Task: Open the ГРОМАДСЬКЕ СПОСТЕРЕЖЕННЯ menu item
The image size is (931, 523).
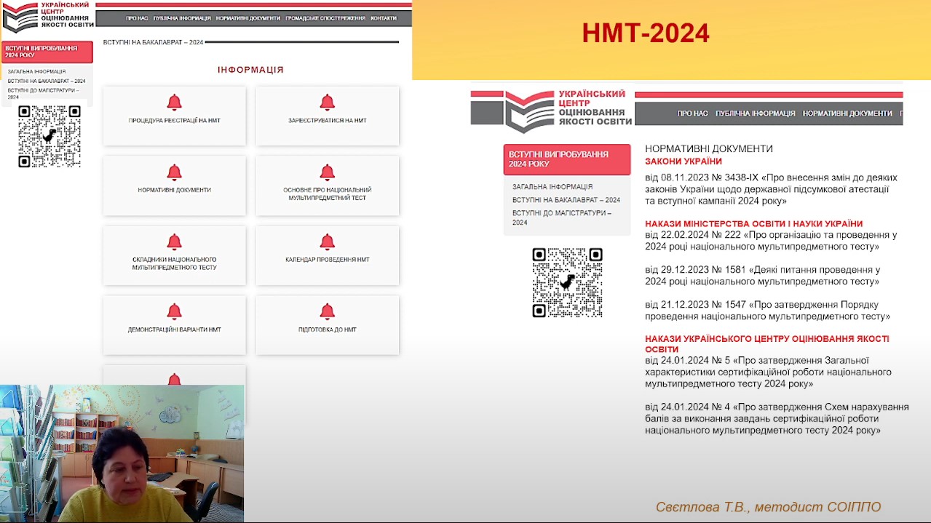Action: coord(325,18)
